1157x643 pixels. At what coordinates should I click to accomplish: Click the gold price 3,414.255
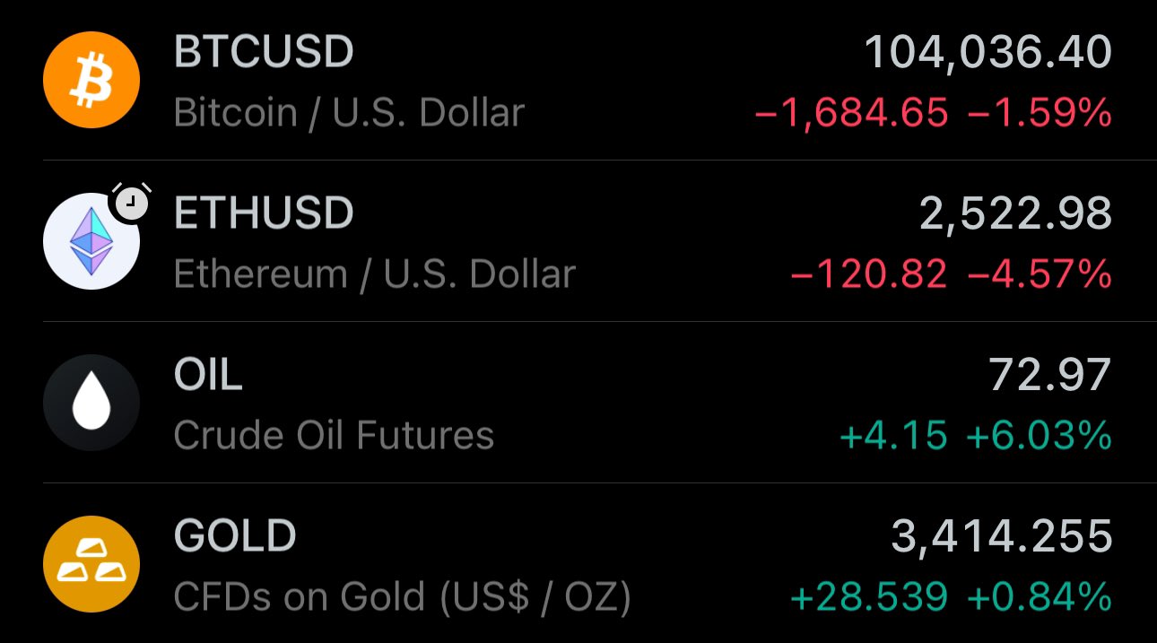coord(1001,536)
